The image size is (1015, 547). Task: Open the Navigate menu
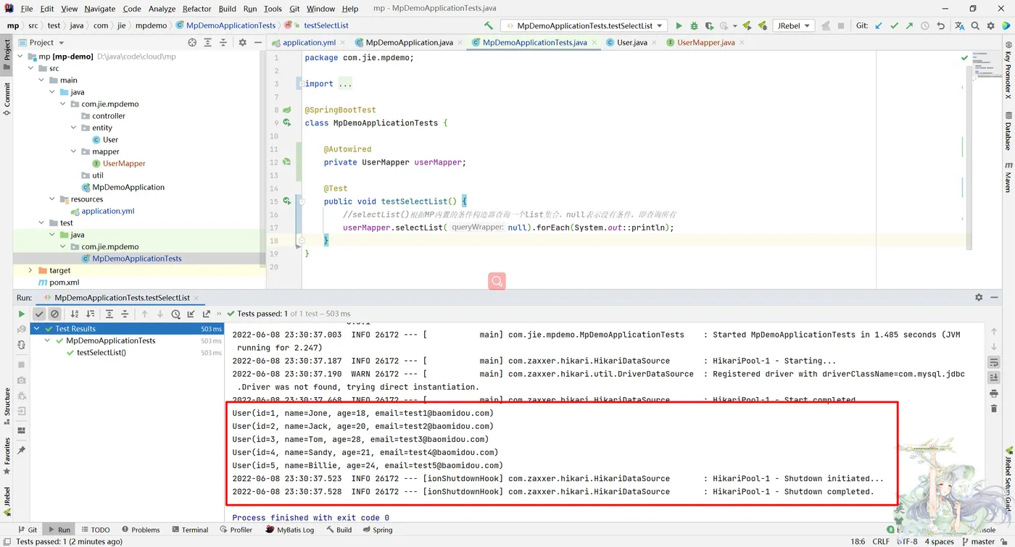(99, 9)
